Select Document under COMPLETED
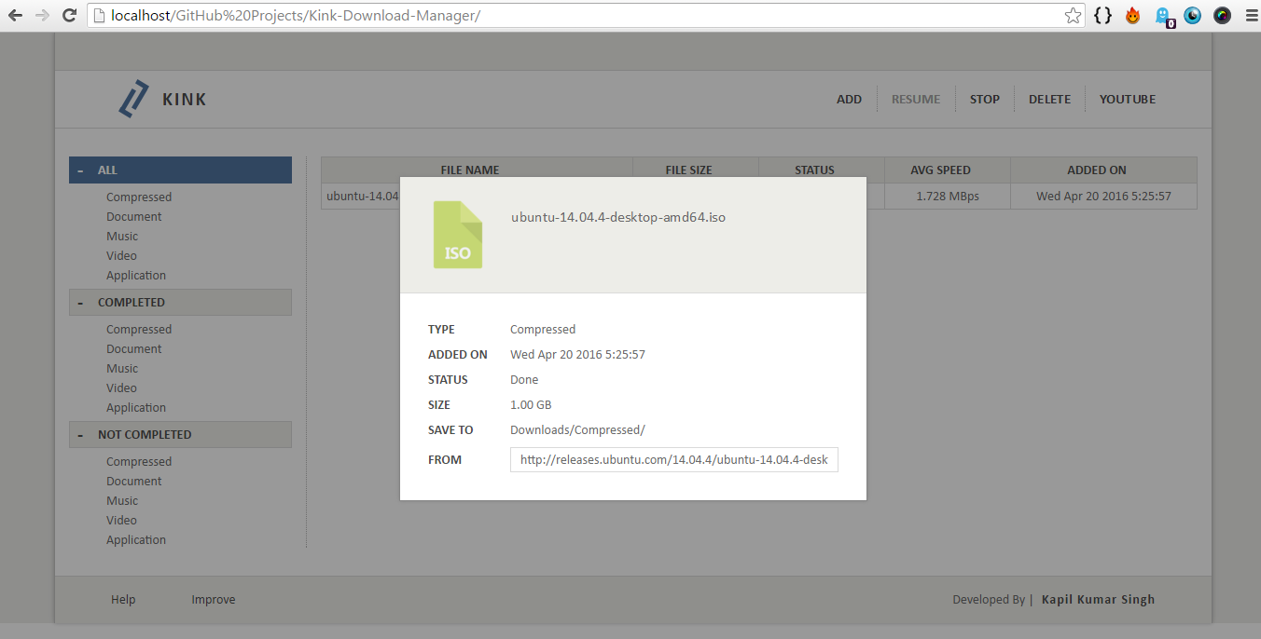Image resolution: width=1261 pixels, height=639 pixels. pos(133,348)
